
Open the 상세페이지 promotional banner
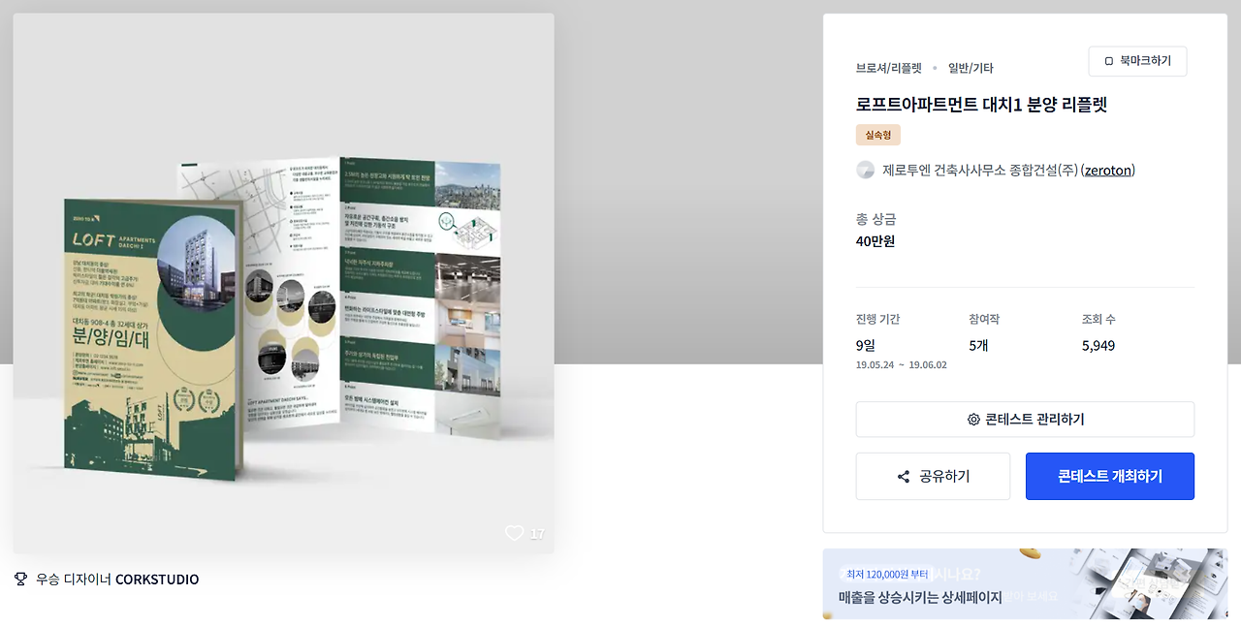pos(1025,584)
